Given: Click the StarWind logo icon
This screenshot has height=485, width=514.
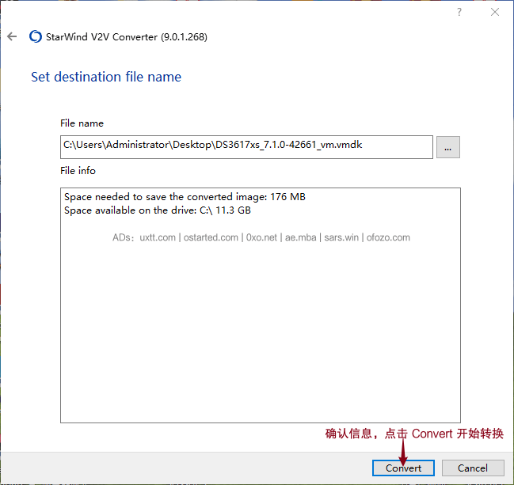Looking at the screenshot, I should tap(36, 36).
